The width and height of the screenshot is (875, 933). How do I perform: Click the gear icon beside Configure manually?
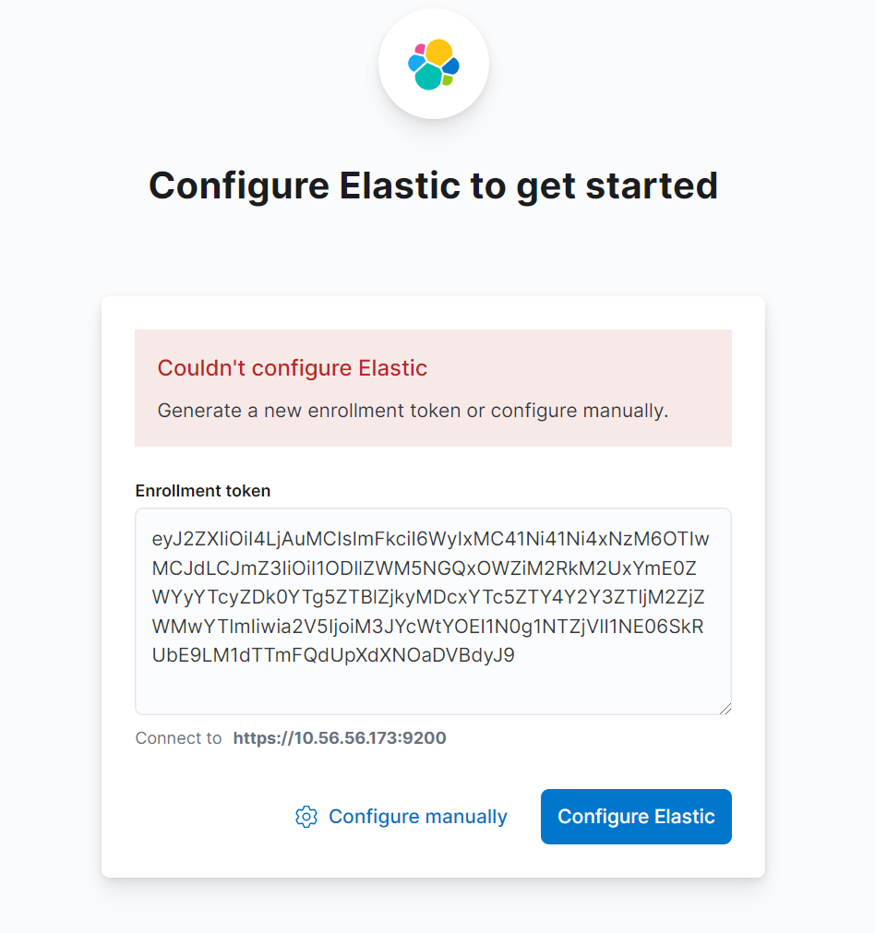click(x=306, y=817)
